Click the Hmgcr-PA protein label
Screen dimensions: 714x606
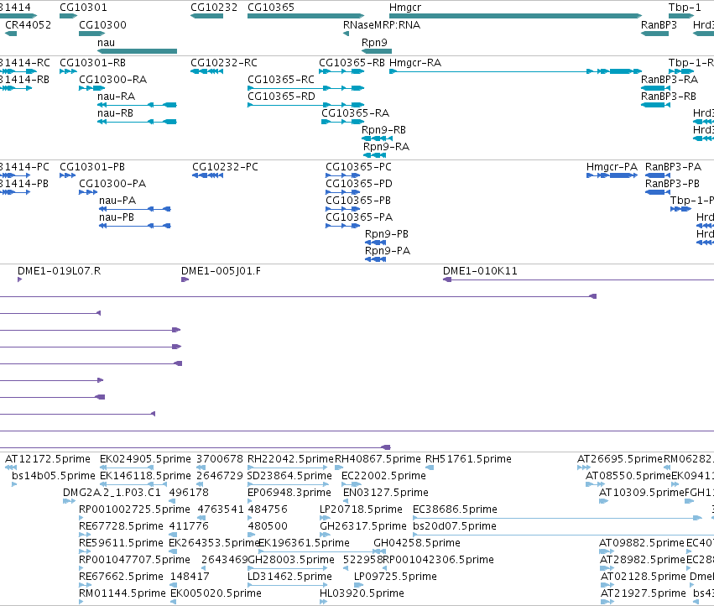point(612,167)
